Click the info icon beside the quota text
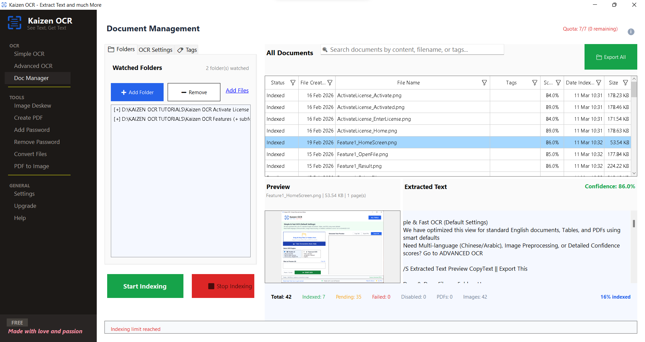 tap(631, 32)
